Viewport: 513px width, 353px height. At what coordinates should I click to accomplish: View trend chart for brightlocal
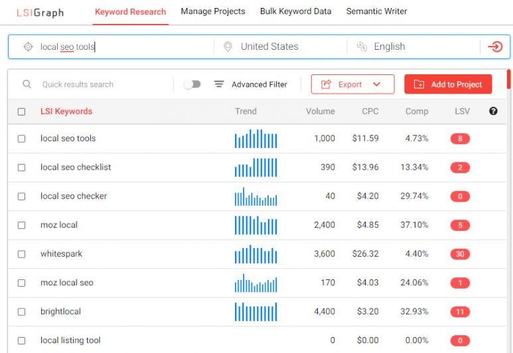point(256,312)
